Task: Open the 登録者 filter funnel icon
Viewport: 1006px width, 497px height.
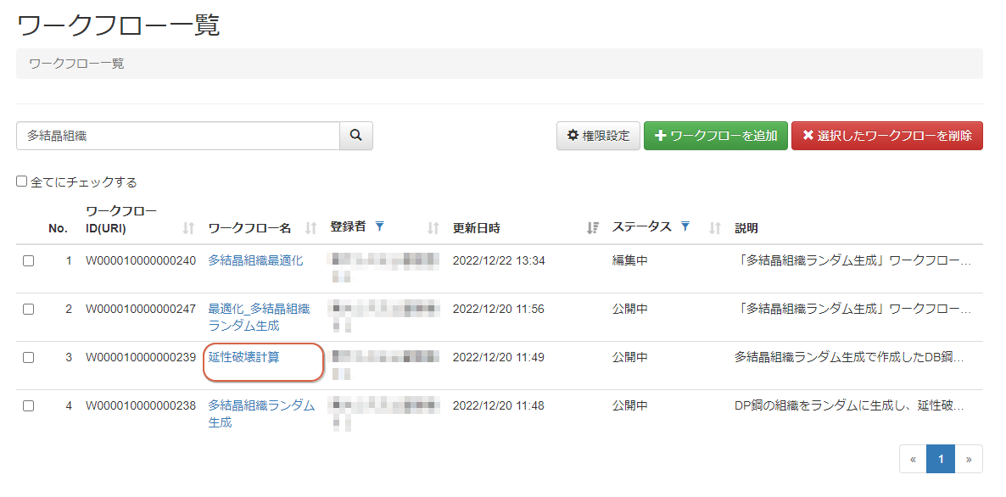Action: 379,226
